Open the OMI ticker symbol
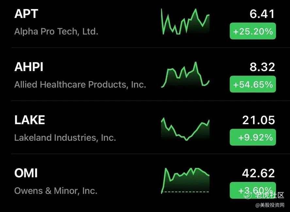 tap(26, 173)
